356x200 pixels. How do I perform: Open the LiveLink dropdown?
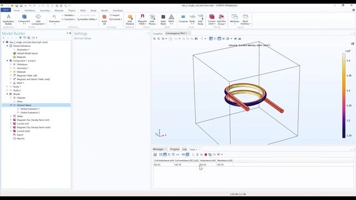pos(116,19)
